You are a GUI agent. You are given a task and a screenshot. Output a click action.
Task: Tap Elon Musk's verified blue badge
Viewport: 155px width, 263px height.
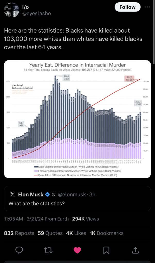coord(47,194)
